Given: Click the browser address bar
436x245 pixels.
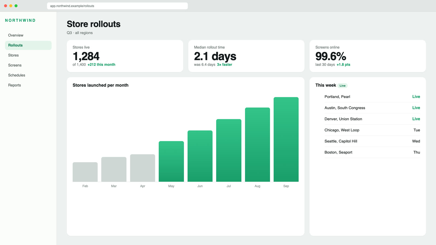Looking at the screenshot, I should (117, 6).
